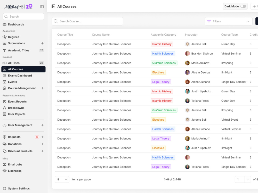Click the Brandon Siphron avatar
258x193 pixels.
pos(187,53)
